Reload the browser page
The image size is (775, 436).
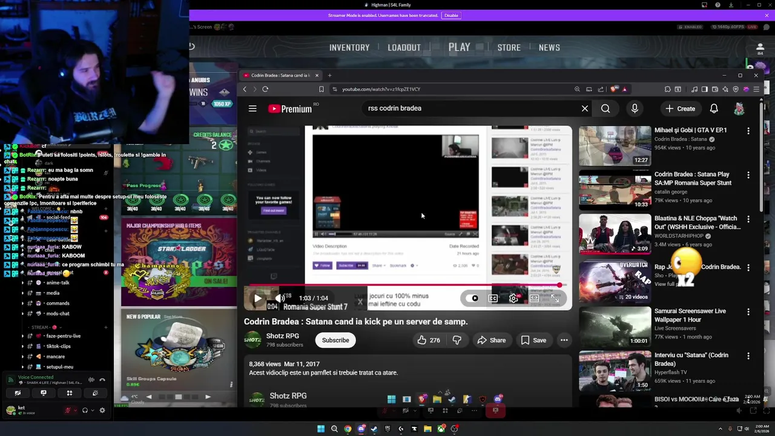265,89
